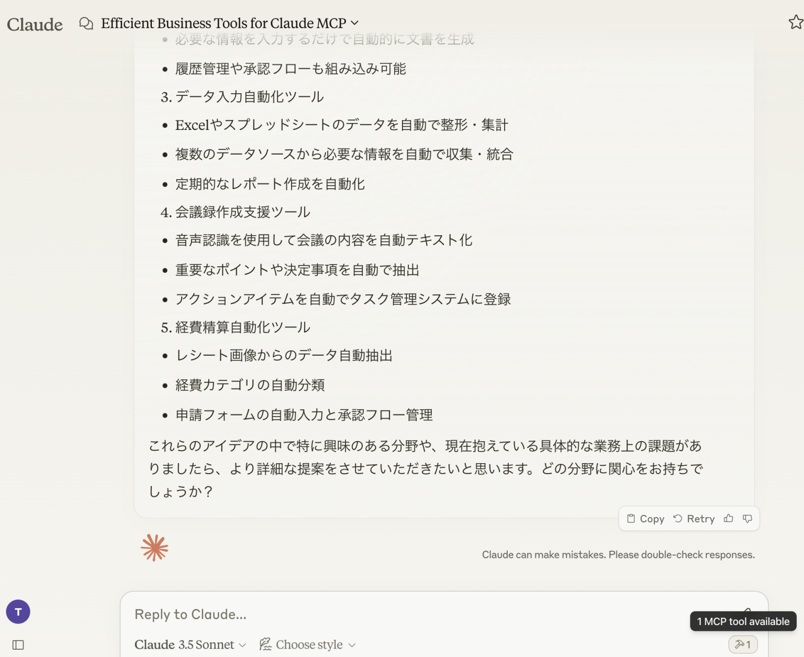Click the orange Claude asterisk logo

point(154,547)
